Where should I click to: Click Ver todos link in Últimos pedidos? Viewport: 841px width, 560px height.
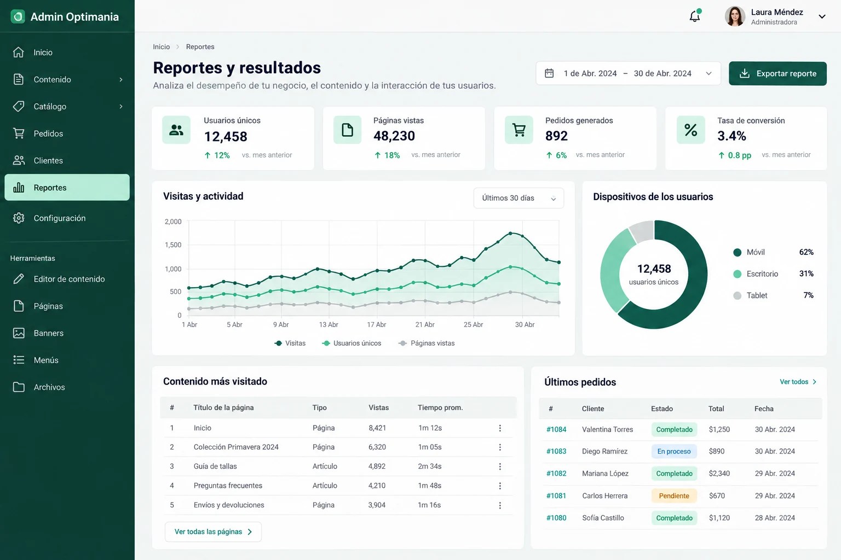pos(798,382)
